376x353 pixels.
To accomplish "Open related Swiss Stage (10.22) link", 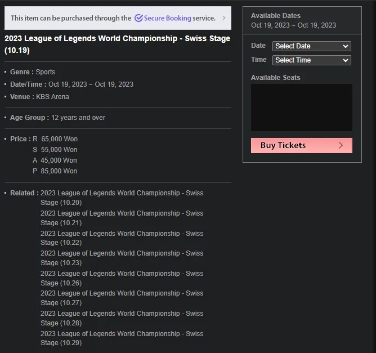I will (122, 238).
